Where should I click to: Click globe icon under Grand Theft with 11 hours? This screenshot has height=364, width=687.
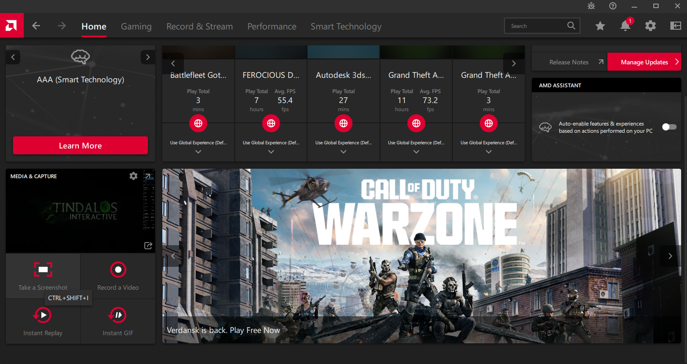click(x=416, y=123)
